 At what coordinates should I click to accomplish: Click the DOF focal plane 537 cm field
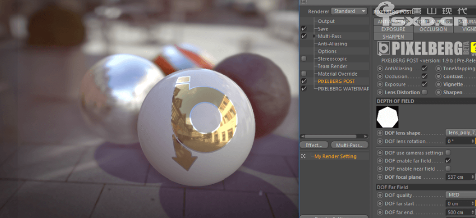coord(458,177)
